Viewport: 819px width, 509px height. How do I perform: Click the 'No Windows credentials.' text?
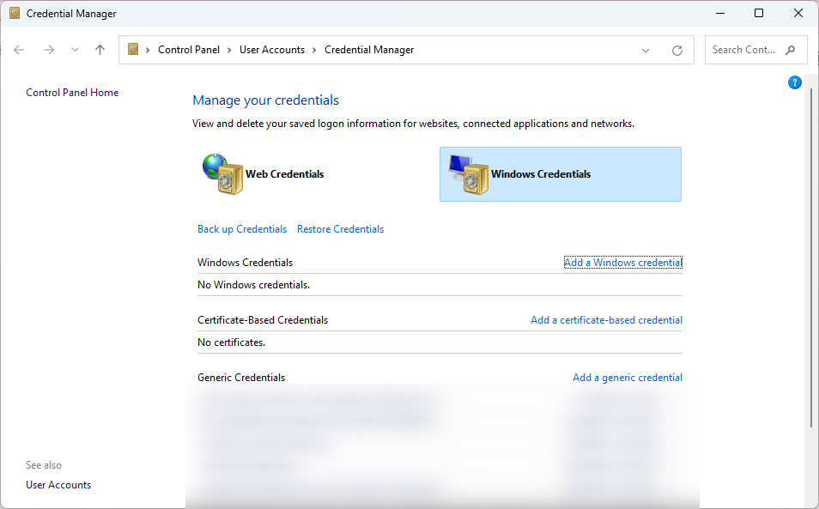(253, 285)
